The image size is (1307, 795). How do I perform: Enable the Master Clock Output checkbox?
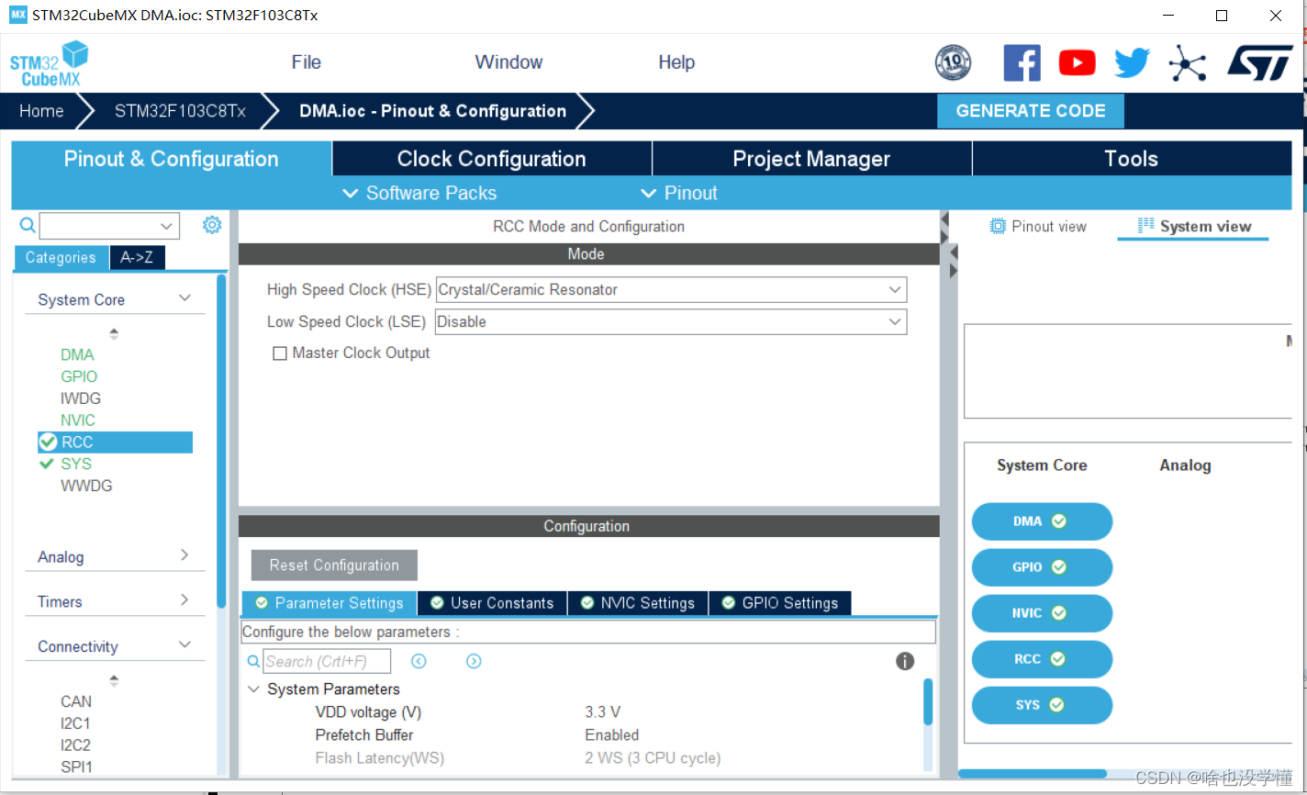tap(280, 353)
